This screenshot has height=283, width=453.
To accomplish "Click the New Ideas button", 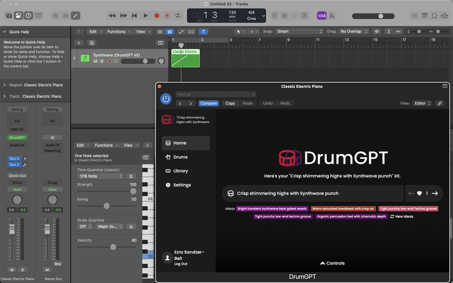I will point(401,216).
